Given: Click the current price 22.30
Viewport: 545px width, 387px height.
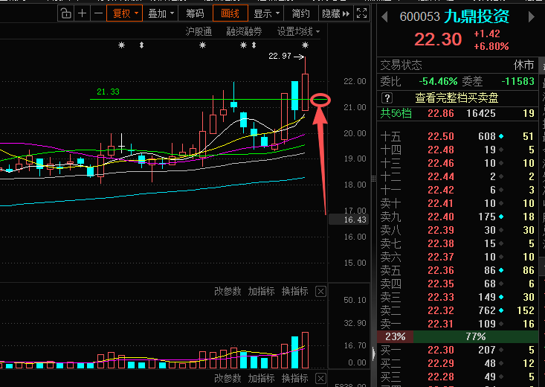Looking at the screenshot, I should pyautogui.click(x=438, y=39).
